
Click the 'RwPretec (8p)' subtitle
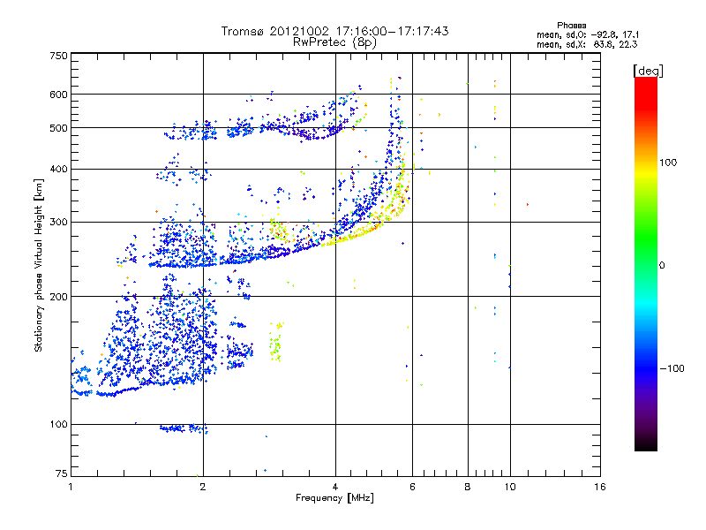pyautogui.click(x=334, y=42)
